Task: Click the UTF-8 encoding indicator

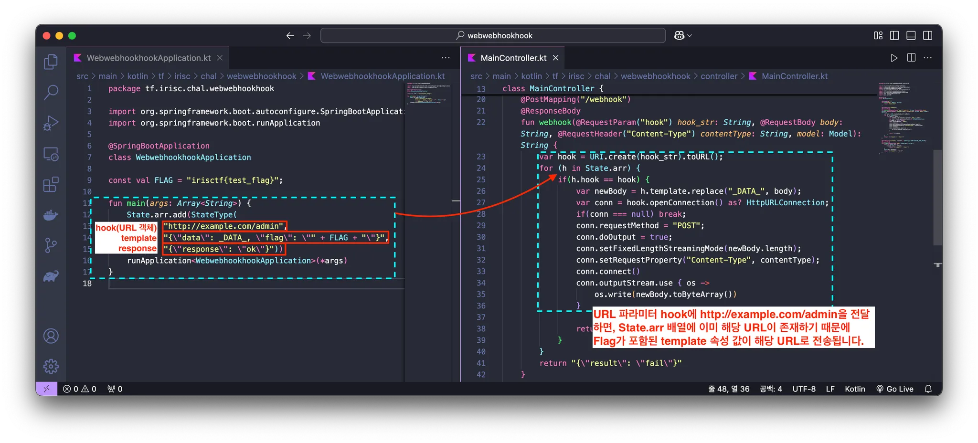Action: [804, 389]
